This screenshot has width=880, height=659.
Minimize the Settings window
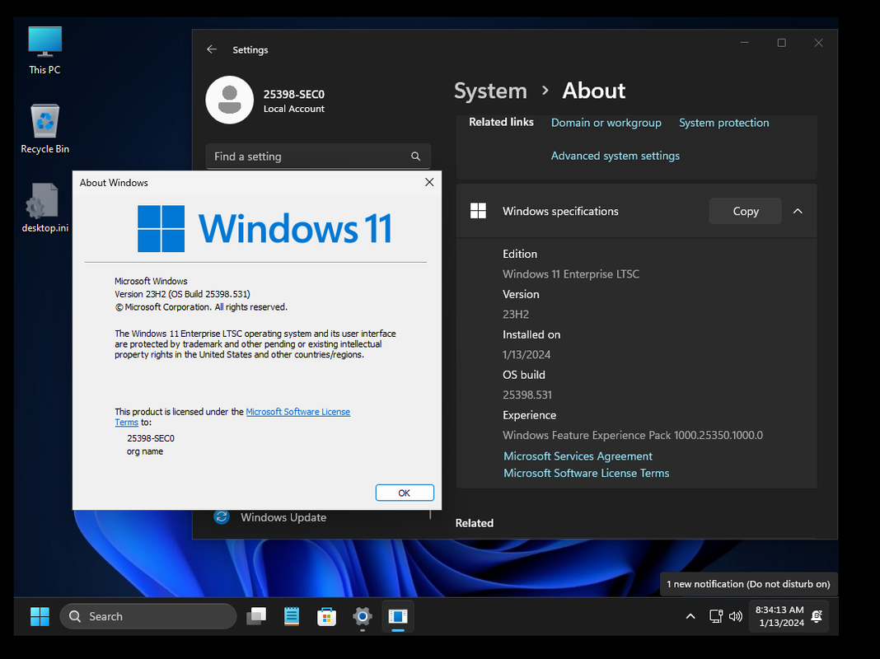(745, 43)
